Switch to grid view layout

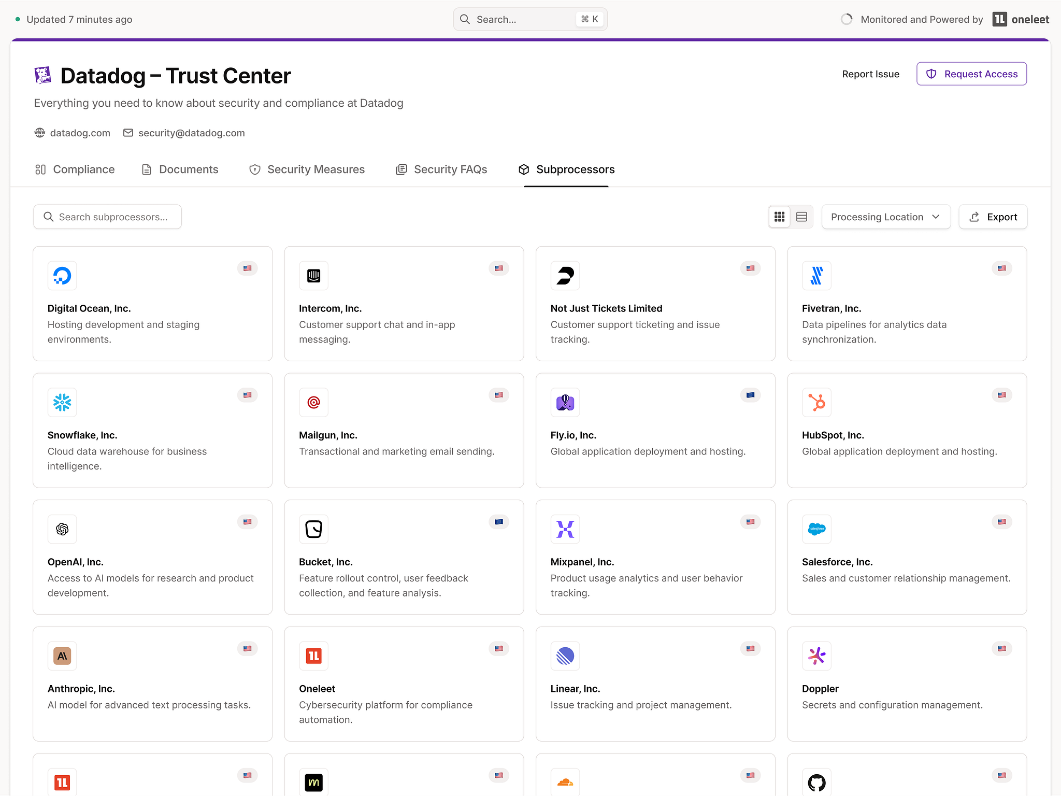779,217
